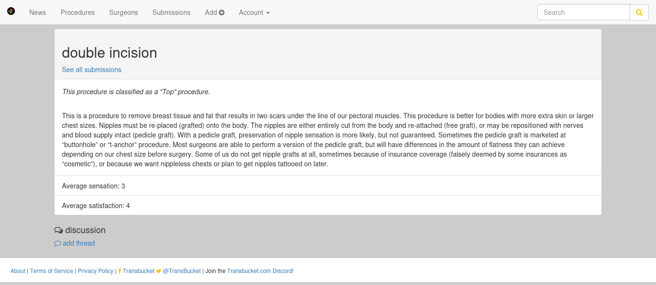This screenshot has width=656, height=285.
Task: Click the plus icon next to Add
Action: coord(222,12)
